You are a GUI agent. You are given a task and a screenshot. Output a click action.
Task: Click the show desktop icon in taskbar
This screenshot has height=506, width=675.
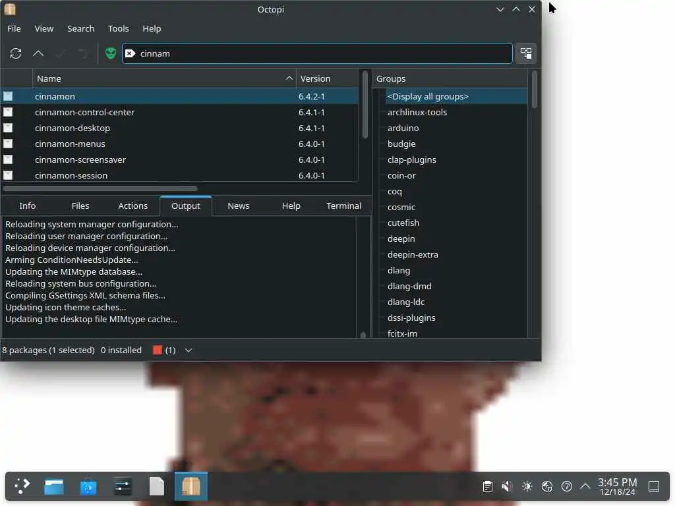point(653,486)
